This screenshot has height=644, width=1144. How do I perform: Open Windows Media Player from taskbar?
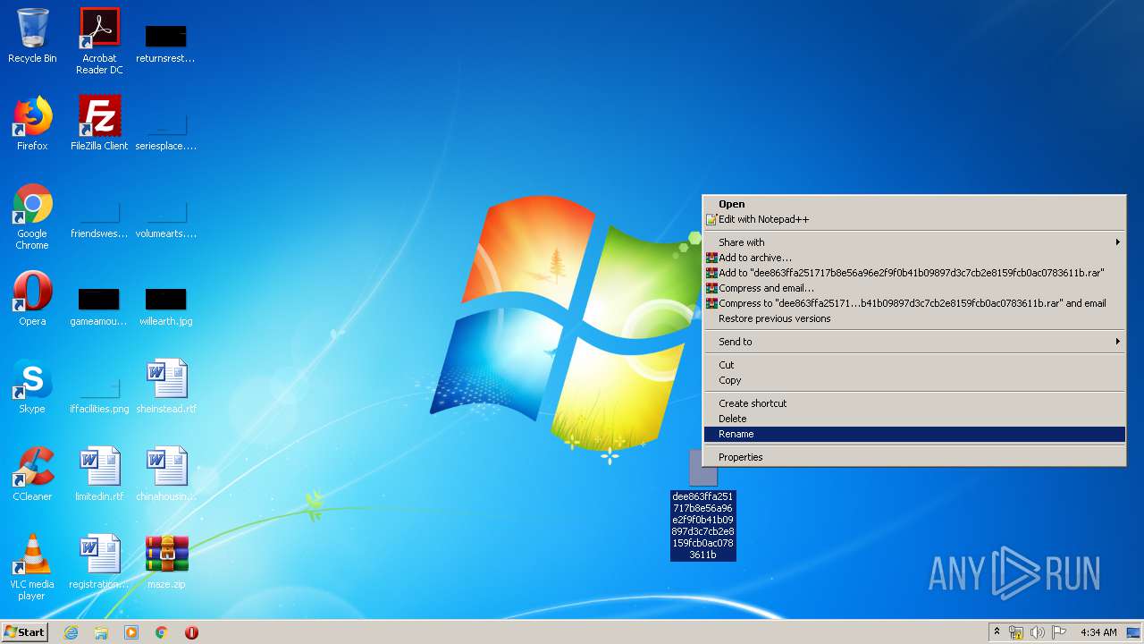coord(131,632)
